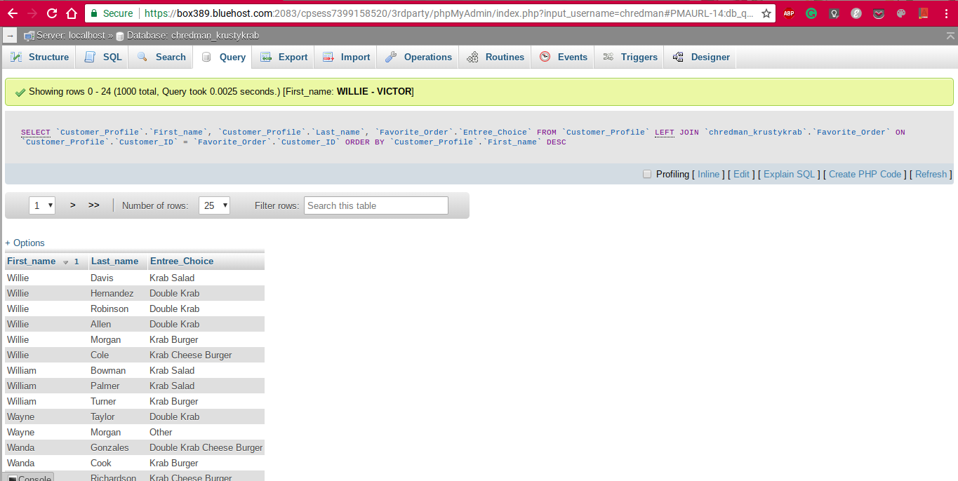Viewport: 958px width, 481px height.
Task: Open the Triggers tab
Action: pyautogui.click(x=630, y=57)
